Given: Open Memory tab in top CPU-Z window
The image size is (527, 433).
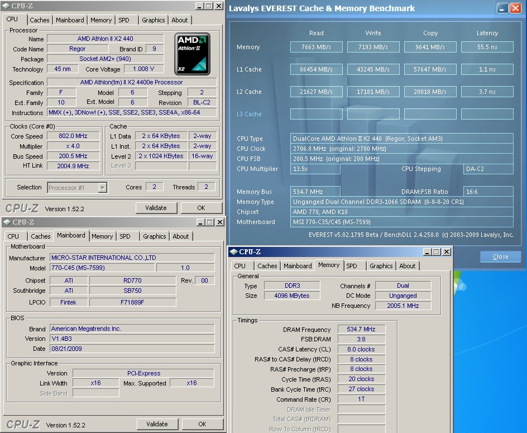Looking at the screenshot, I should click(x=101, y=20).
